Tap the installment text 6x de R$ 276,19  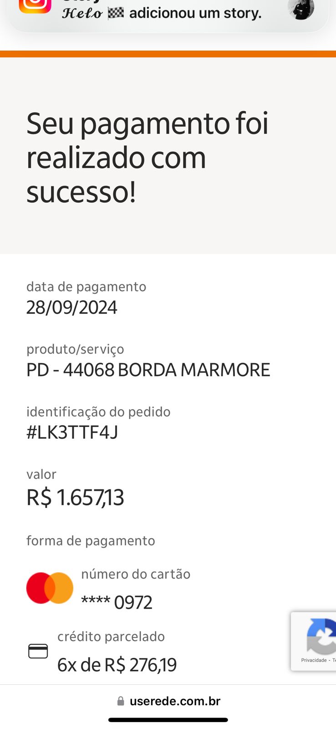(x=117, y=665)
